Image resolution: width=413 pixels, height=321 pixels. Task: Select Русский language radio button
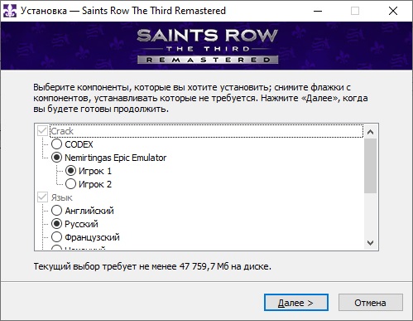56,224
